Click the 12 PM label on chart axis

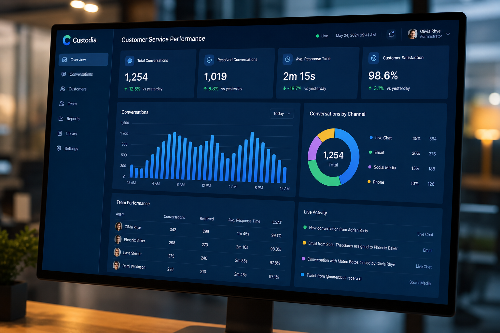tap(206, 186)
